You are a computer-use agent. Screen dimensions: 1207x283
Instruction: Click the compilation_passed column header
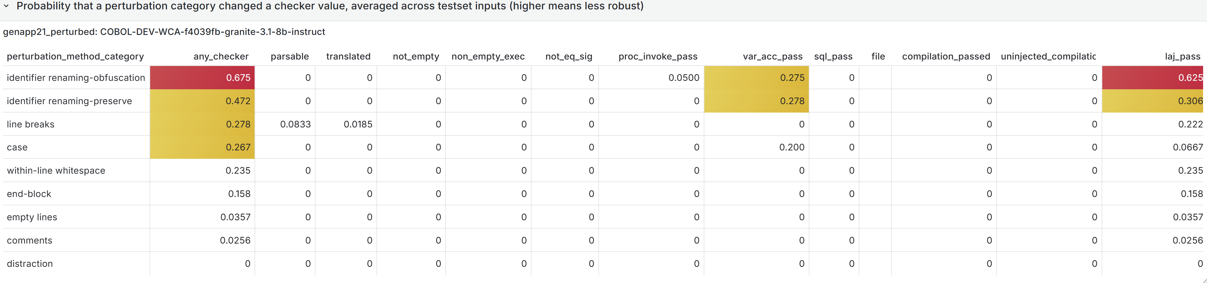[946, 57]
